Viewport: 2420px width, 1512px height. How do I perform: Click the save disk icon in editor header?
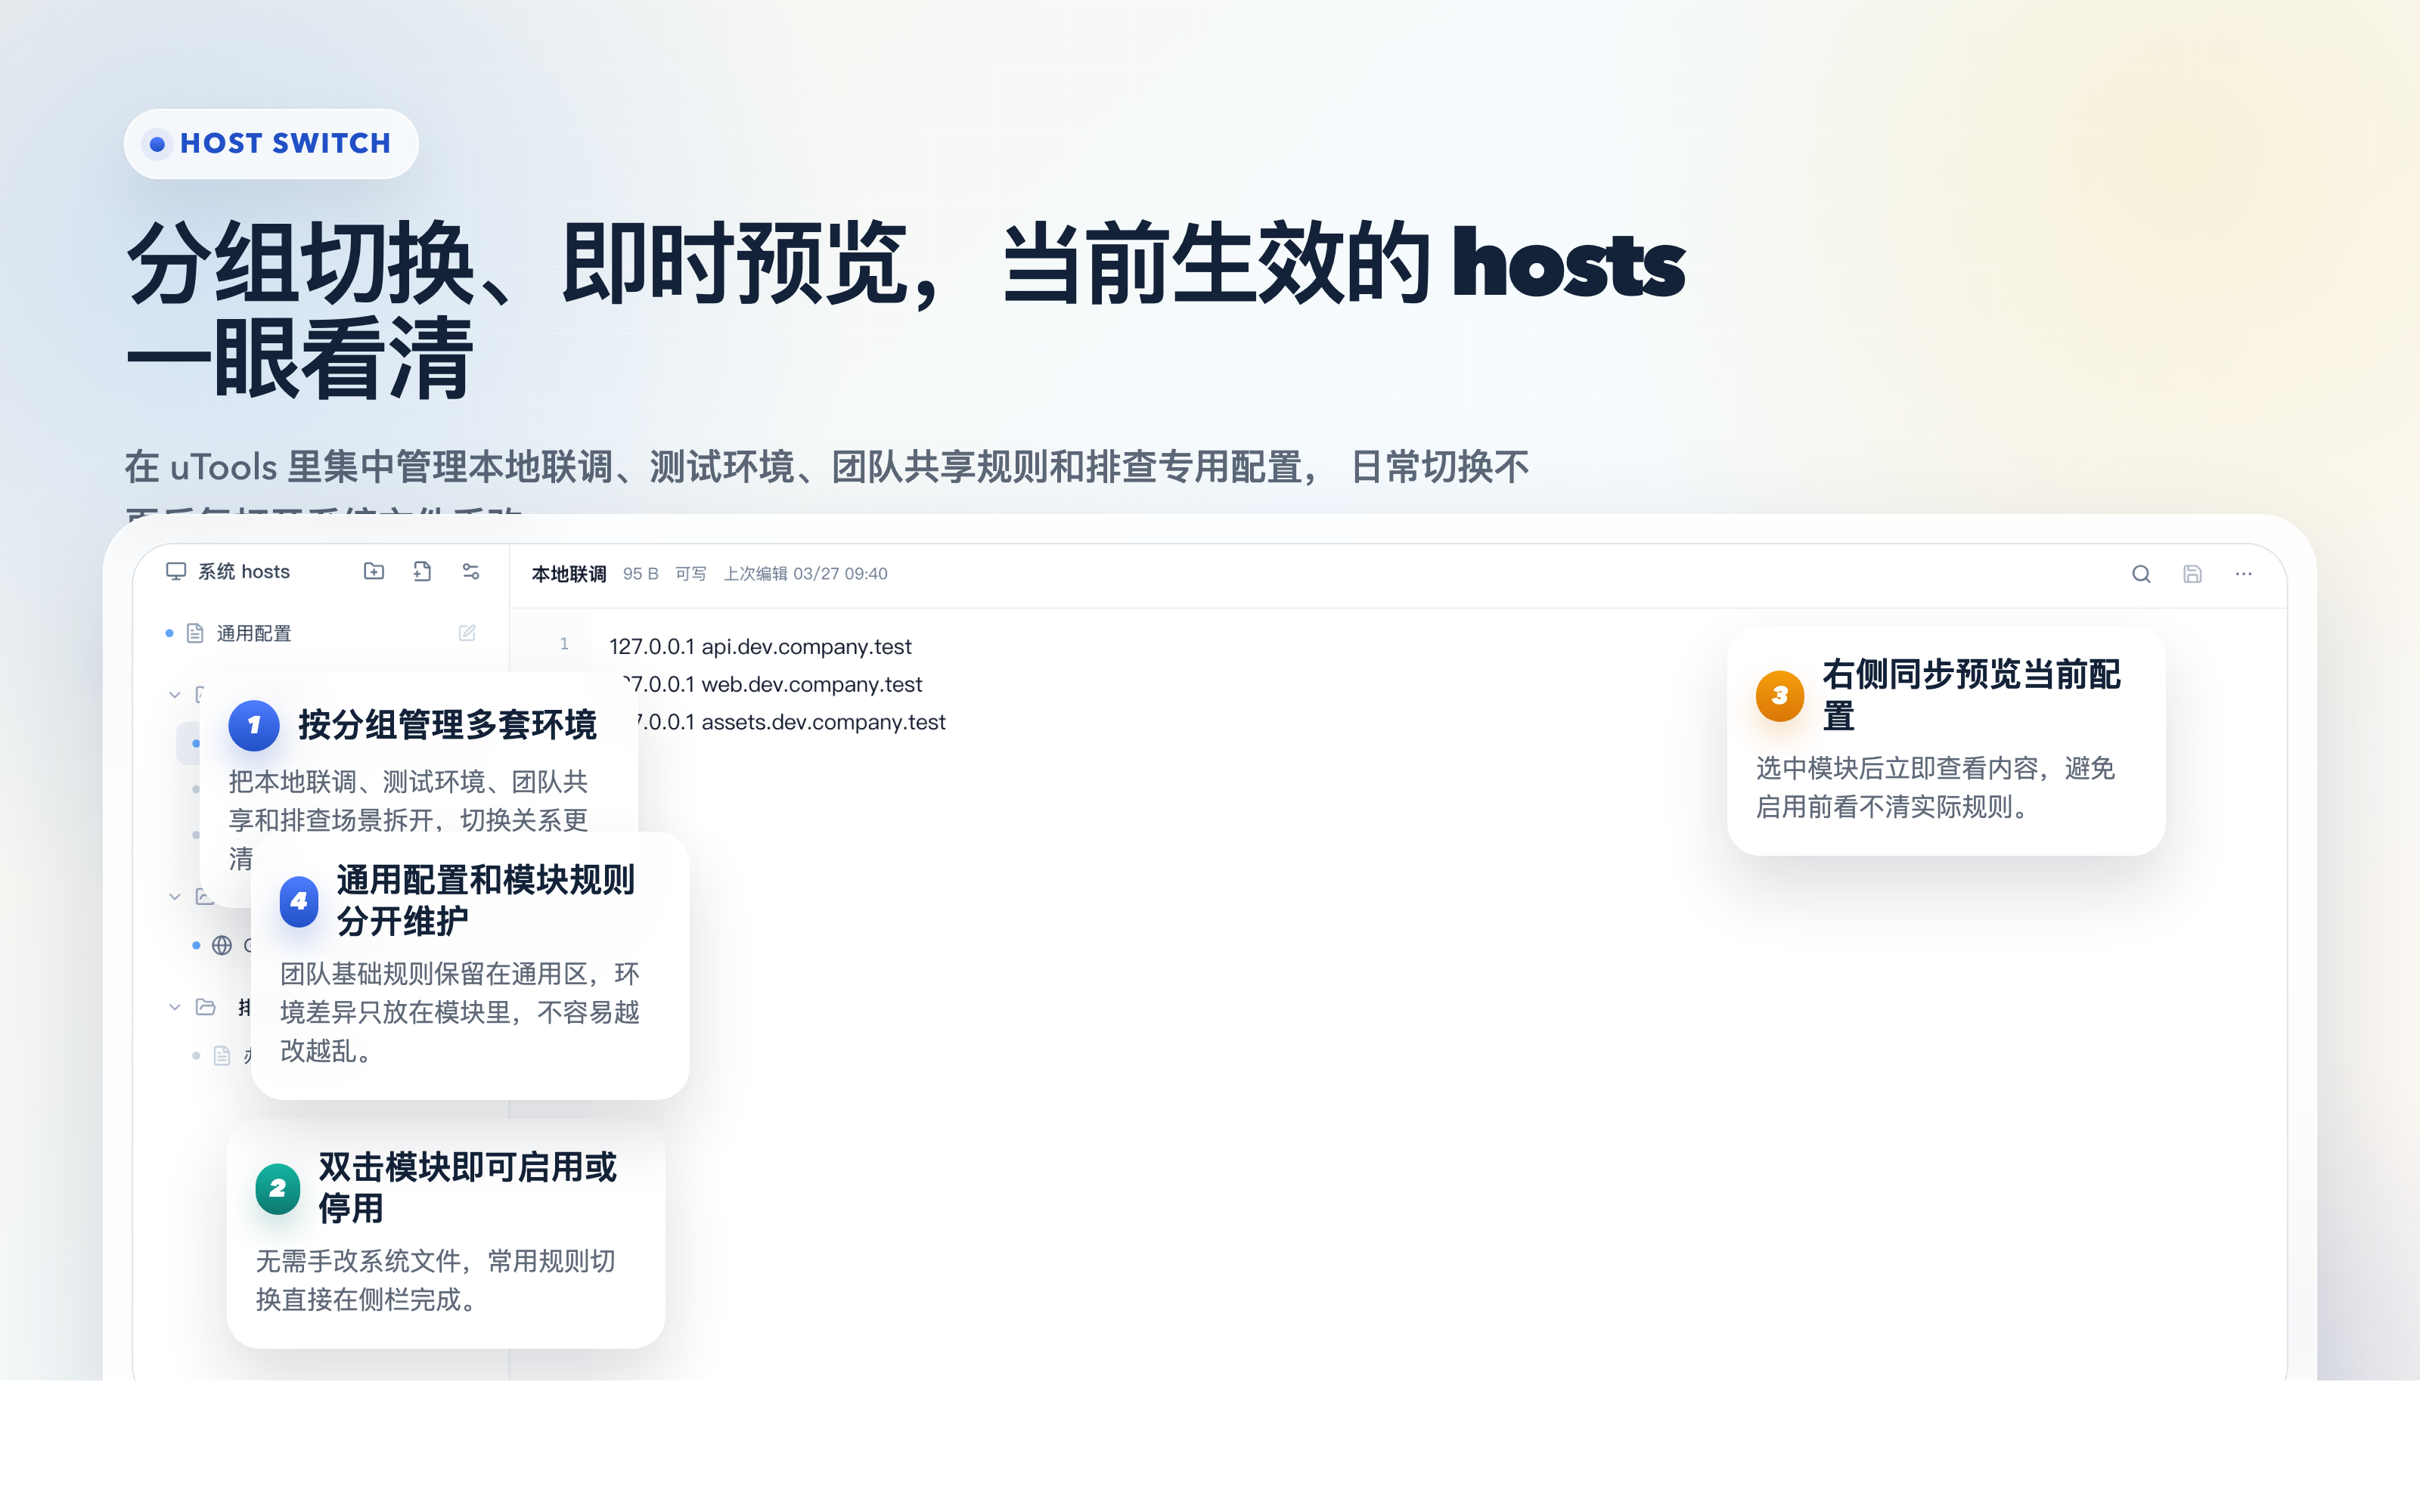click(x=2192, y=574)
